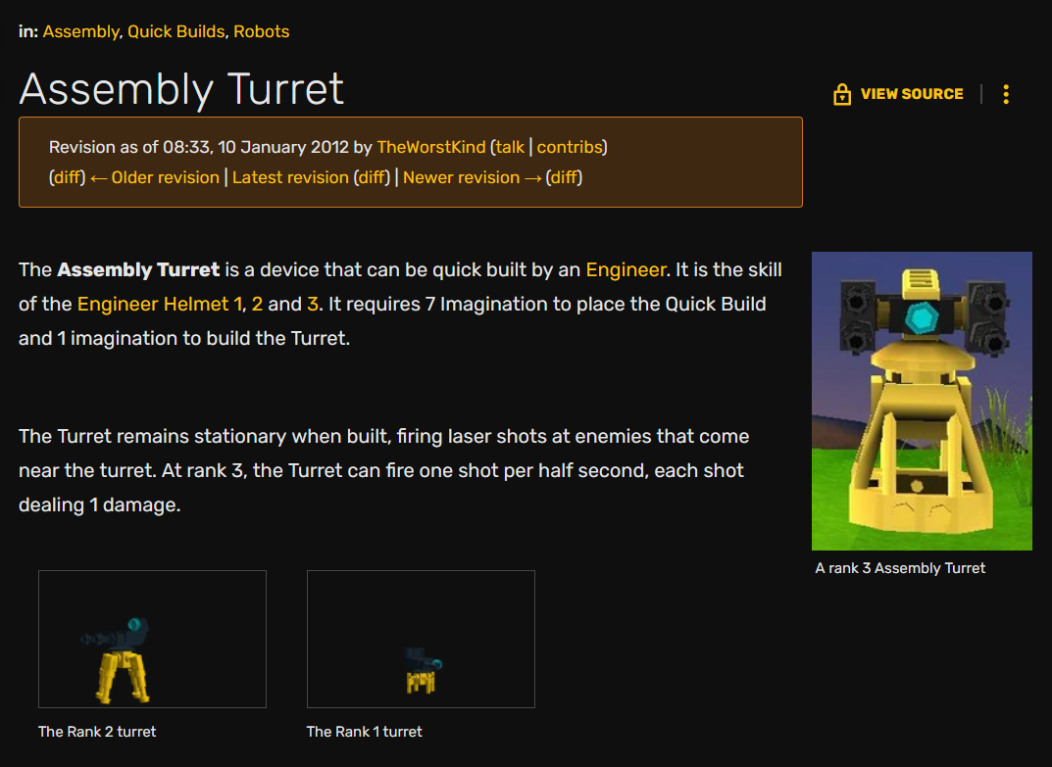Open the Engineer article link
Image resolution: width=1052 pixels, height=767 pixels.
click(626, 269)
